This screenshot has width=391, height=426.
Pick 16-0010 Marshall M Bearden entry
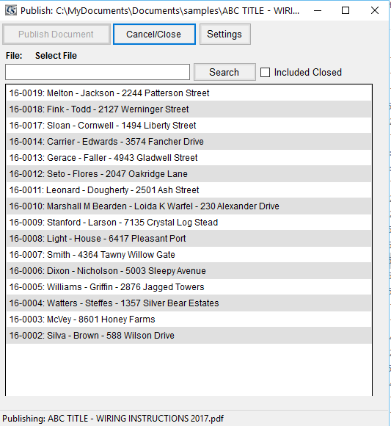point(189,206)
